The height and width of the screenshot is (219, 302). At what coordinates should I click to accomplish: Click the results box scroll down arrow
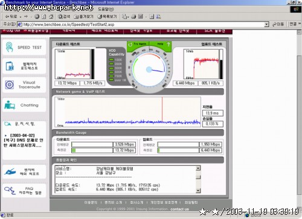(198, 191)
